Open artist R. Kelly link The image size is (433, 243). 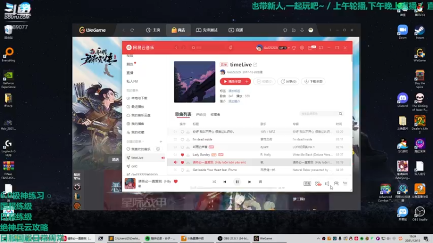click(265, 155)
